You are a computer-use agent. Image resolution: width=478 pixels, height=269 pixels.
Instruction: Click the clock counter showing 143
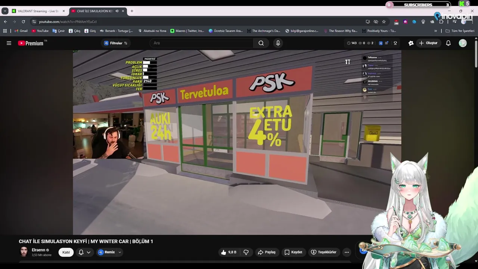point(352,43)
